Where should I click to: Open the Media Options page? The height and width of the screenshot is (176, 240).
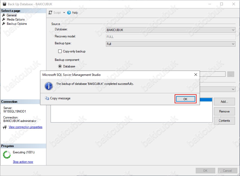pos(16,19)
